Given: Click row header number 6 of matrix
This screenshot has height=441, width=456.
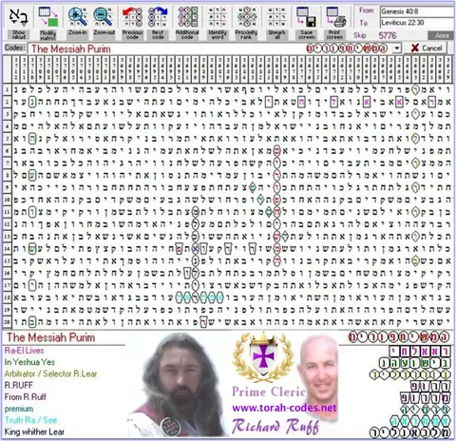Looking at the screenshot, I should pos(7,151).
